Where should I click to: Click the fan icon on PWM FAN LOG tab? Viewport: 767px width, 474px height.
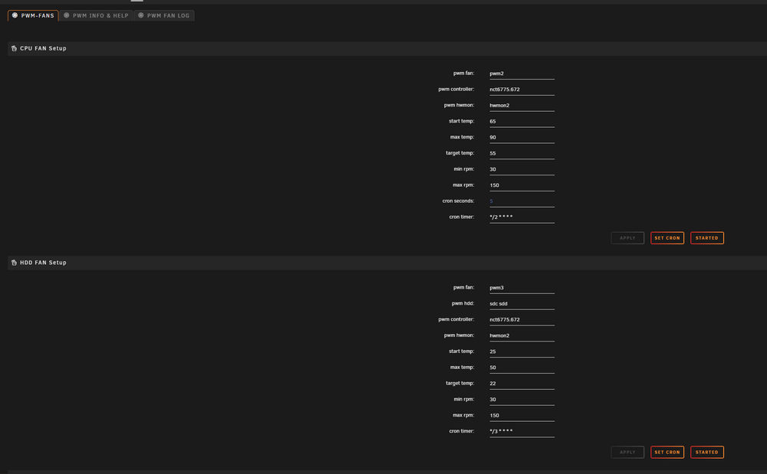pos(141,15)
